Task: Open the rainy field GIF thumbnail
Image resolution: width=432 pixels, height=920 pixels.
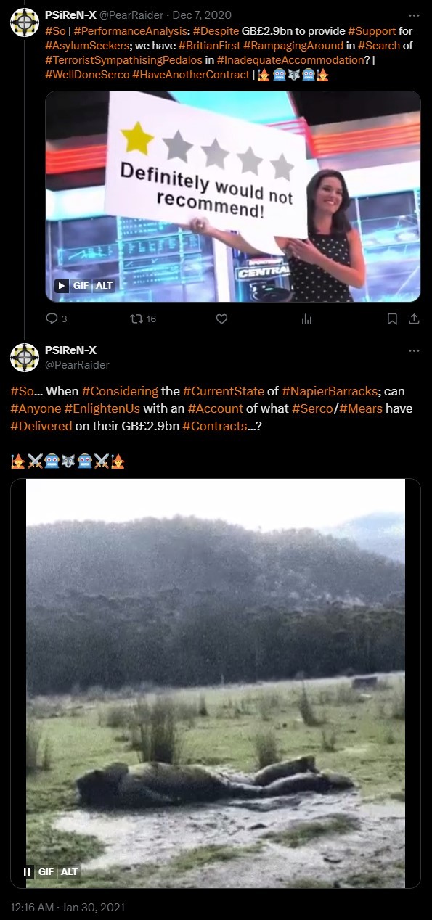Action: point(216,683)
